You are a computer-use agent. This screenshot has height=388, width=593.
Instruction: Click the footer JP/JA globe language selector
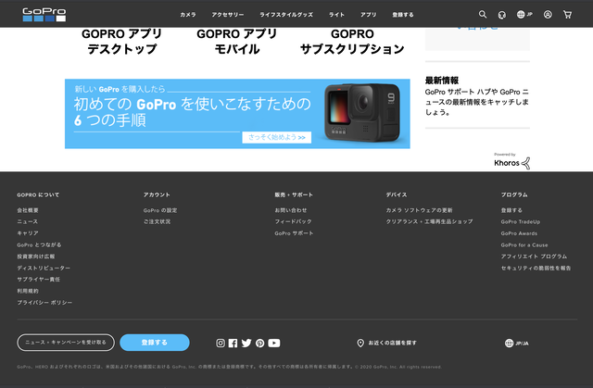517,343
